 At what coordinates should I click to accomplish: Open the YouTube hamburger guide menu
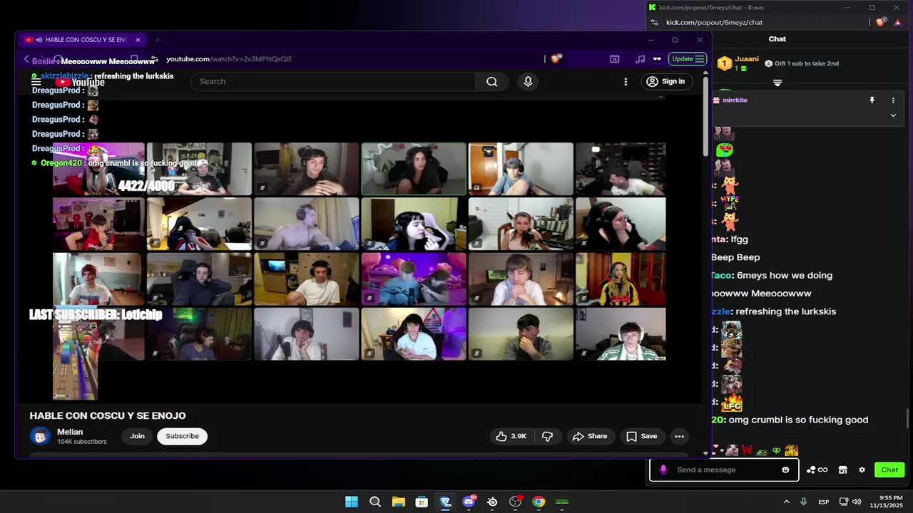36,82
